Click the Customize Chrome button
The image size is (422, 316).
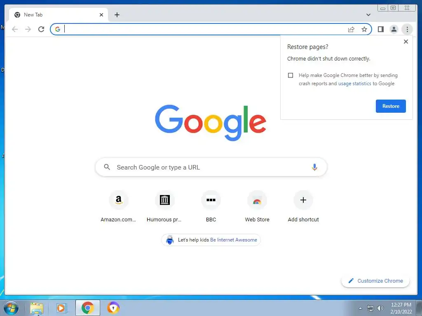(x=375, y=281)
